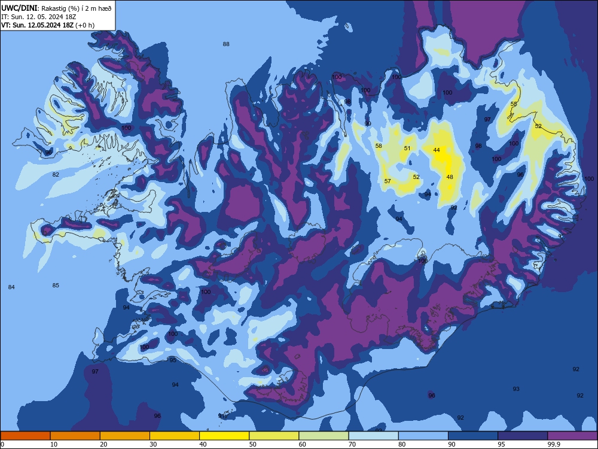Click the 88 value over the northern sea

(226, 44)
